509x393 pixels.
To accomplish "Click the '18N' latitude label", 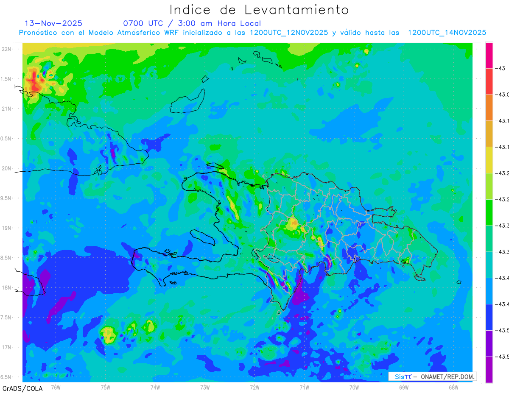I will (7, 287).
